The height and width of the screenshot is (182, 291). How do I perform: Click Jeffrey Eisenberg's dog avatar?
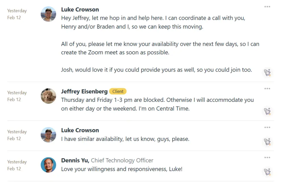[x=48, y=96]
